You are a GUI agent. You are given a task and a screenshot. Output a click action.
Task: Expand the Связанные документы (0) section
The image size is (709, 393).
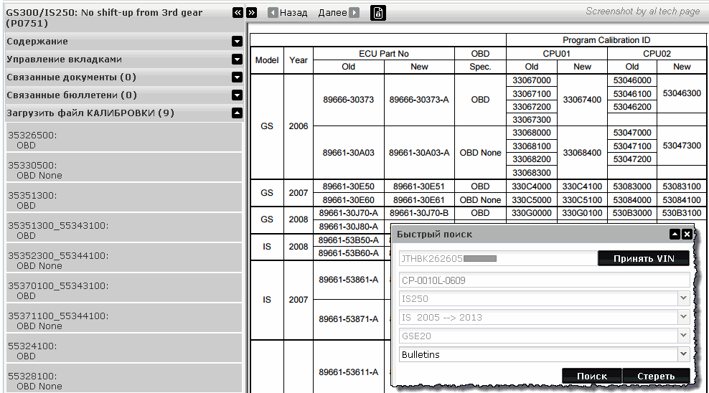237,77
